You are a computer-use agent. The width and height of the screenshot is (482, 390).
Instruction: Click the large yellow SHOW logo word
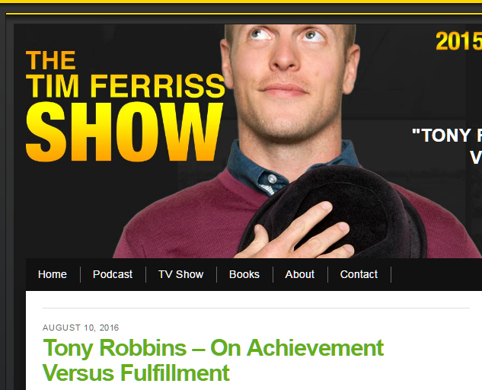(x=124, y=132)
